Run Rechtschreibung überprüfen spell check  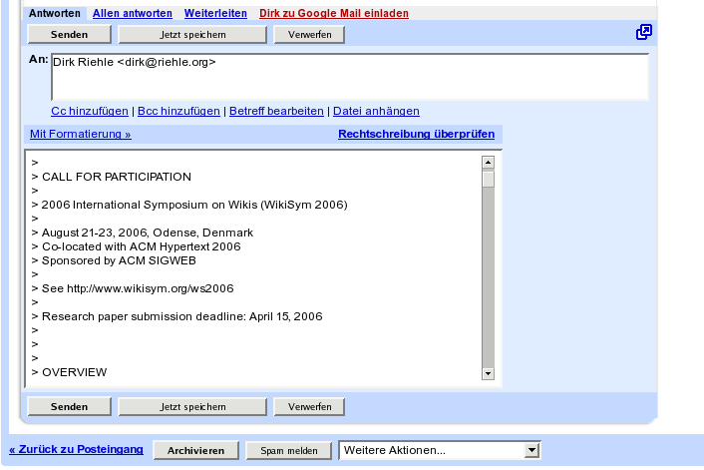click(416, 134)
